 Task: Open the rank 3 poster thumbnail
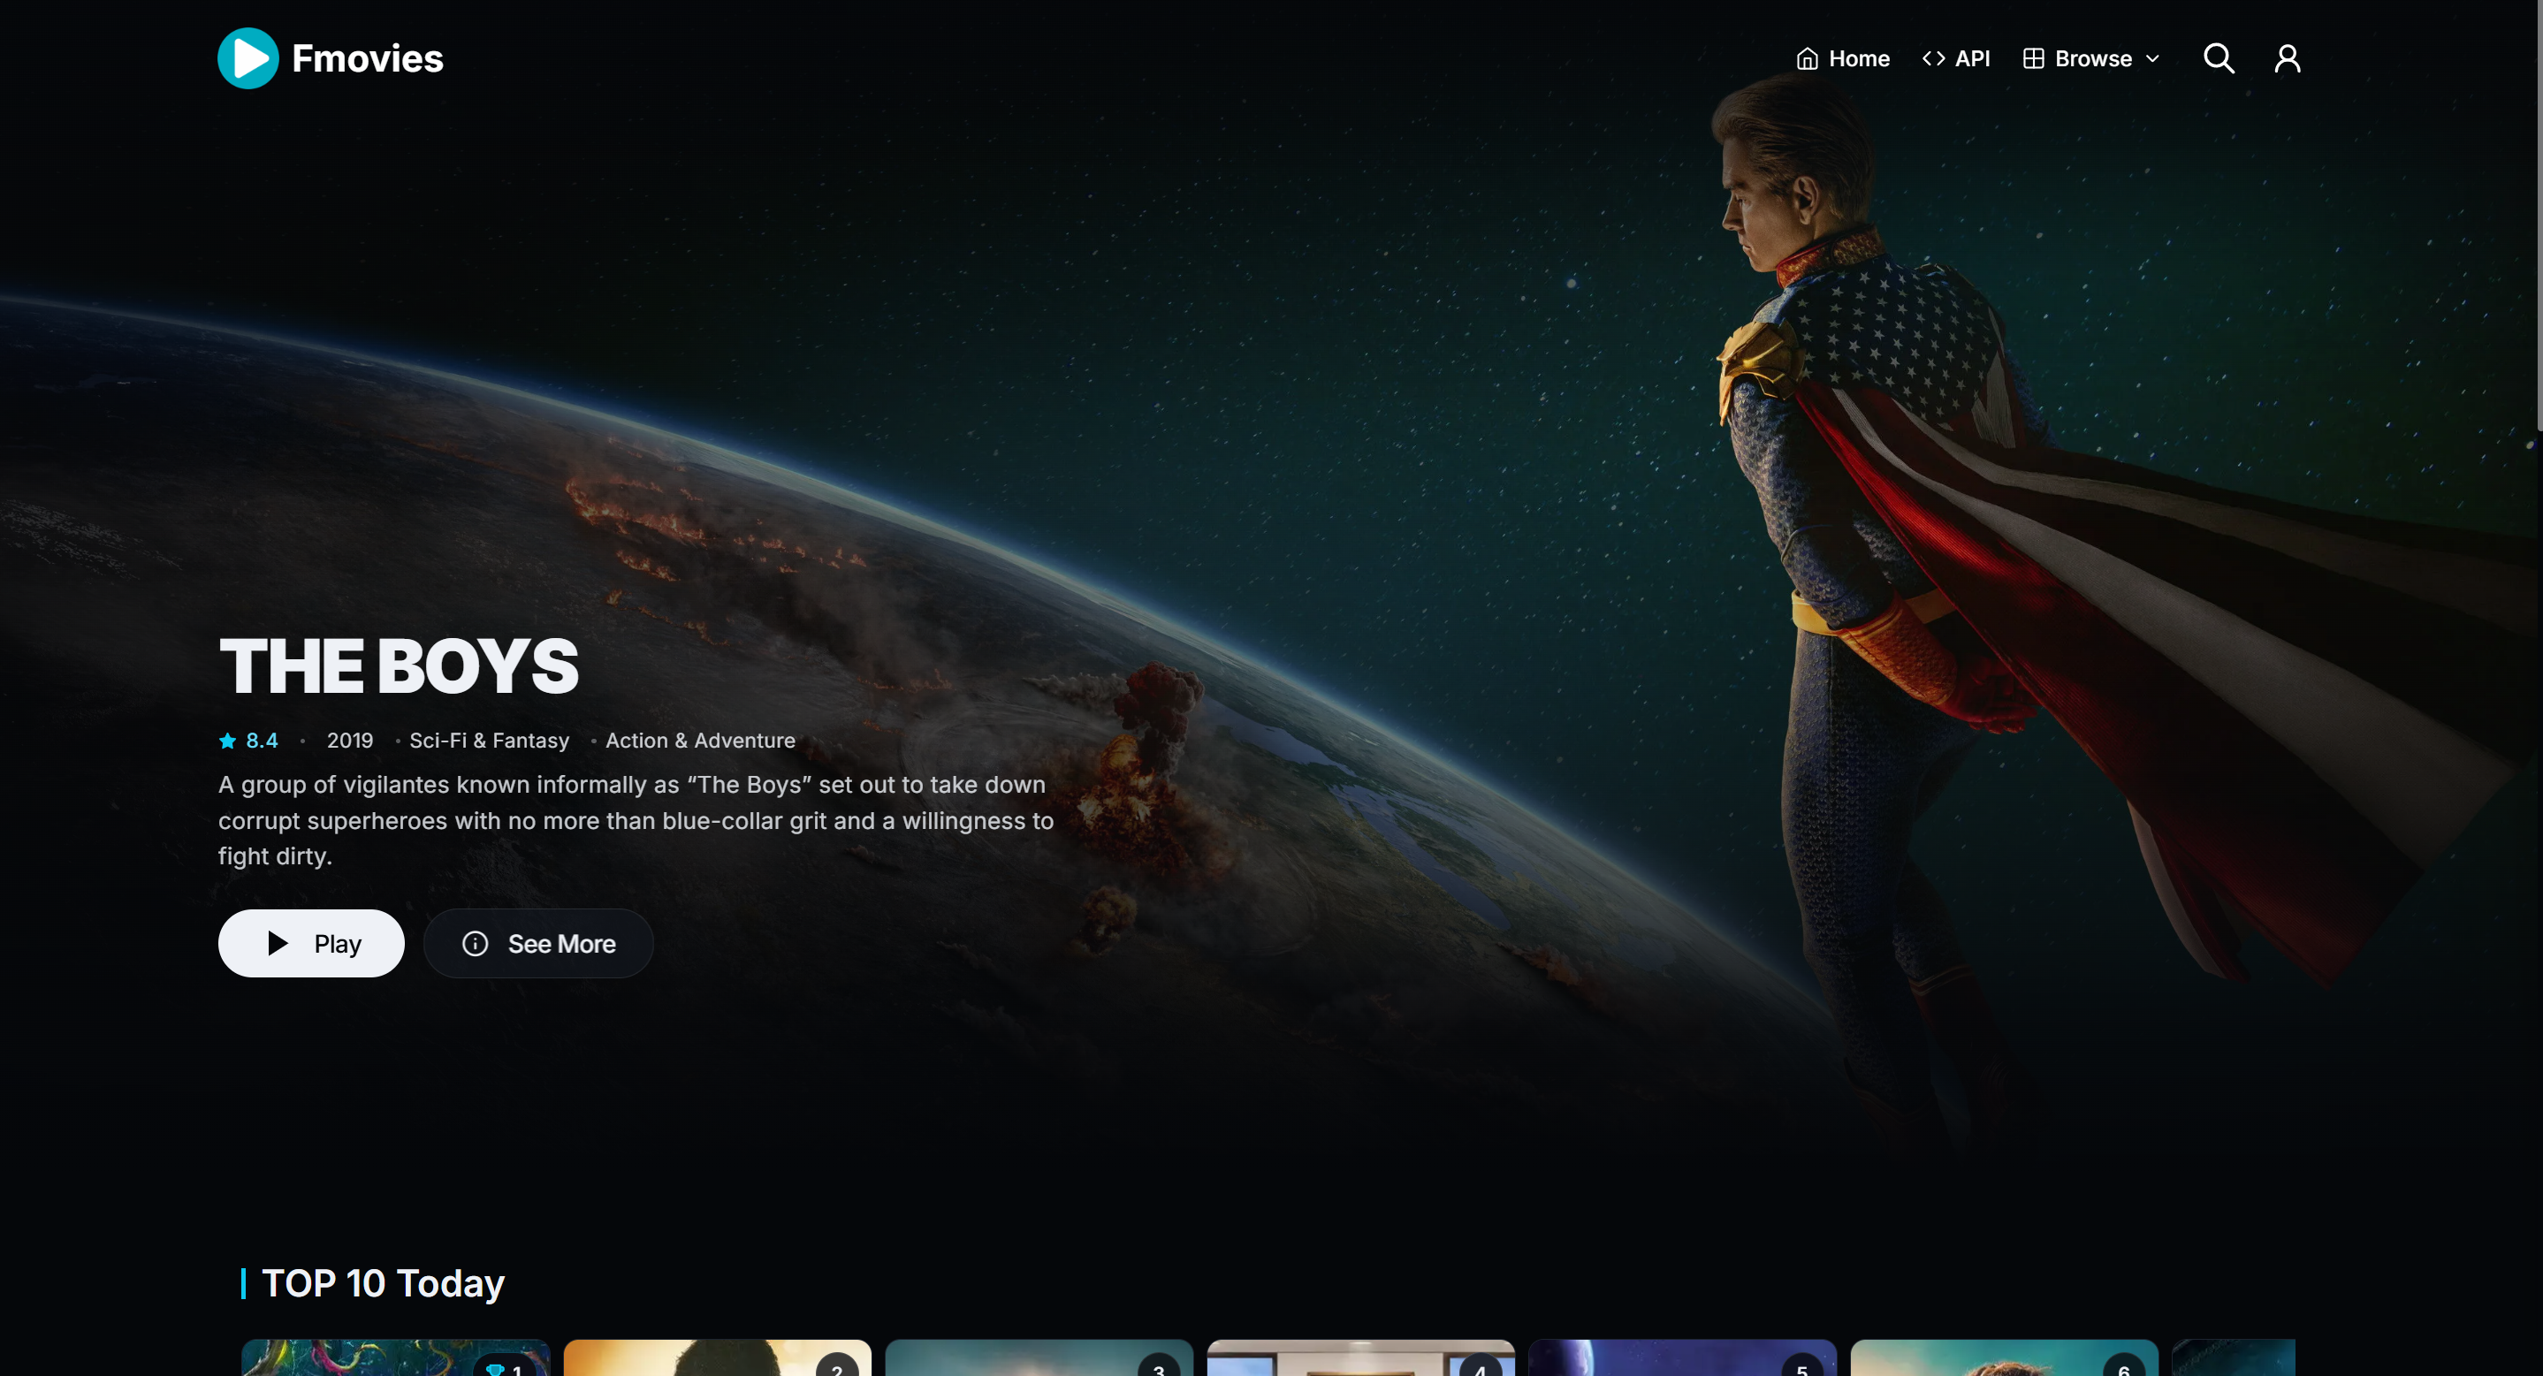coord(1039,1357)
